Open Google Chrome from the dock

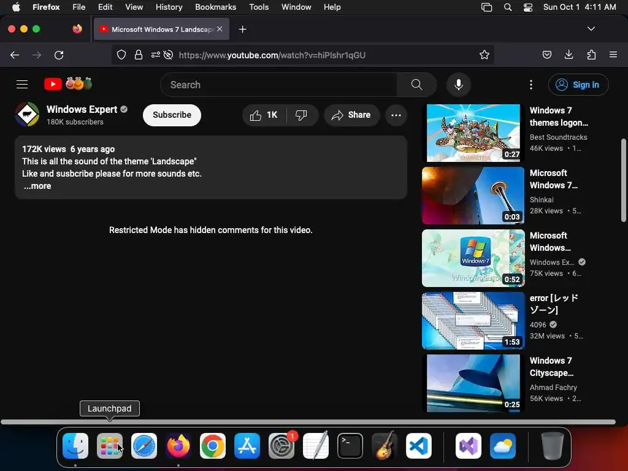coord(213,446)
